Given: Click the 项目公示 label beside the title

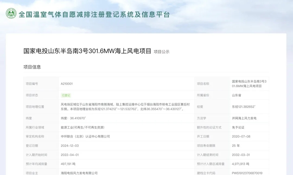Looking at the screenshot, I should pos(161,52).
